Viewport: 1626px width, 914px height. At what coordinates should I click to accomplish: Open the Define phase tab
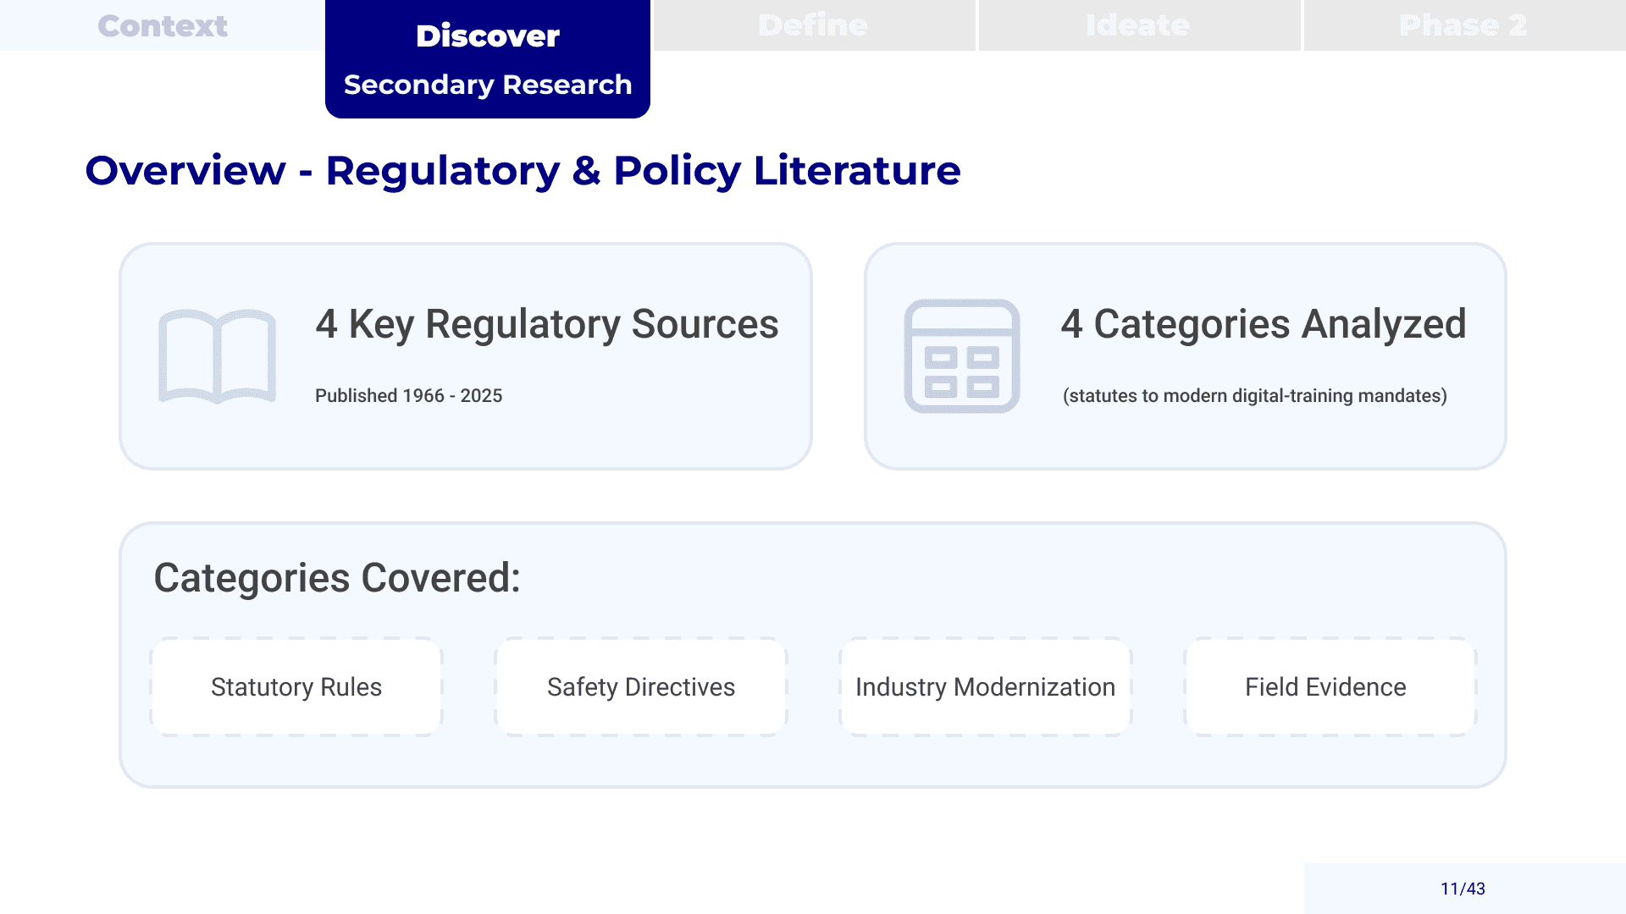coord(813,25)
